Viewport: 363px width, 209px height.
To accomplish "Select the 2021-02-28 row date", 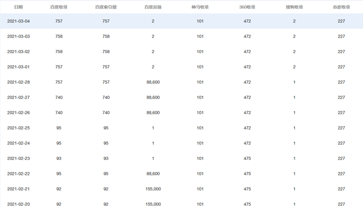I will coord(18,82).
